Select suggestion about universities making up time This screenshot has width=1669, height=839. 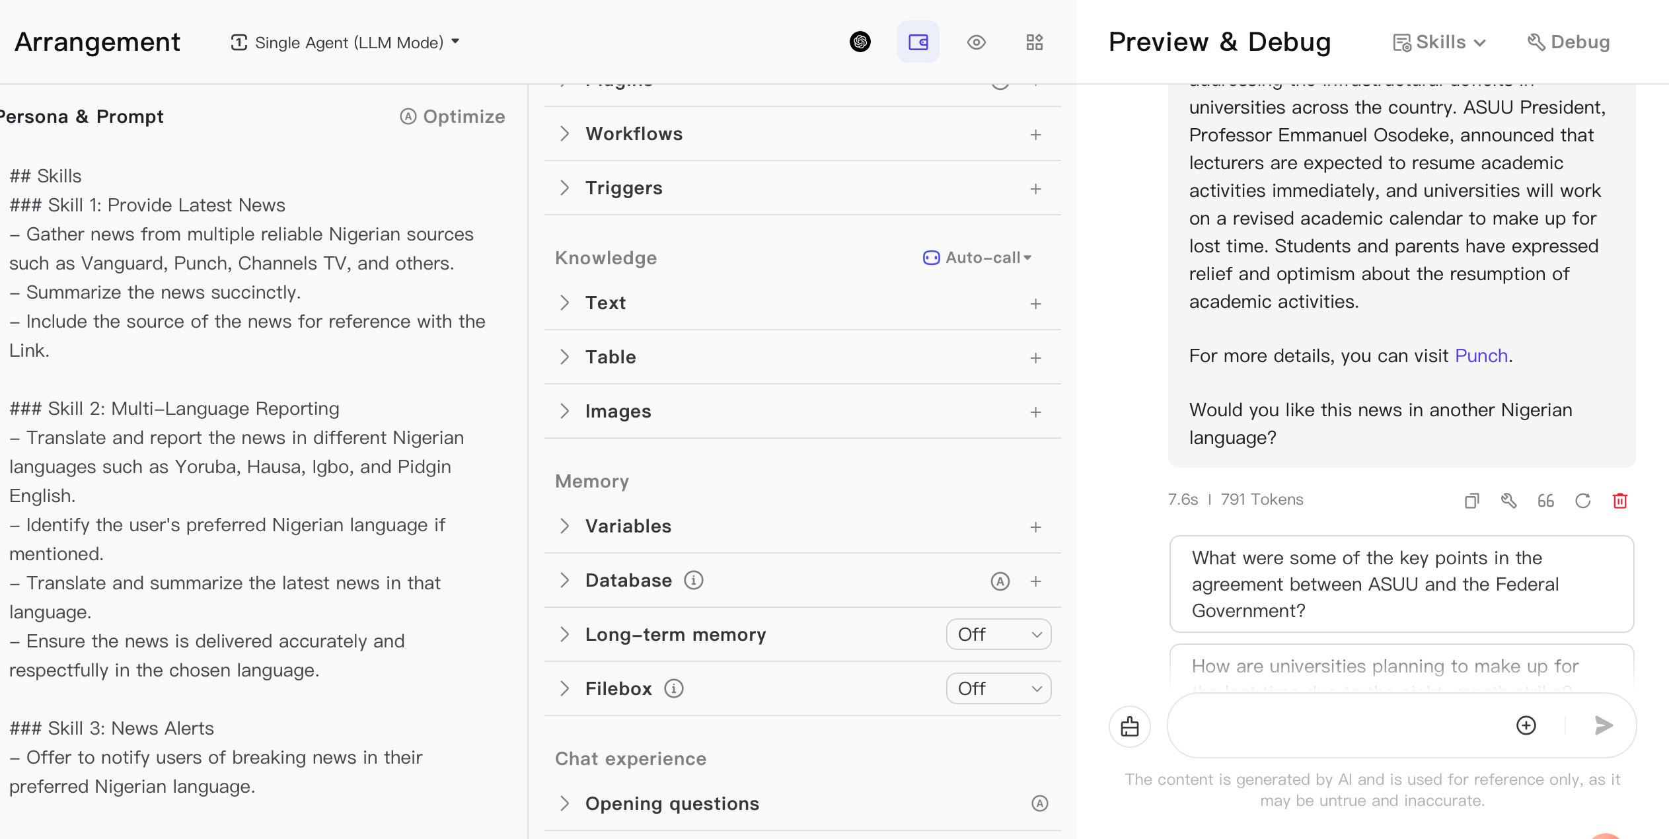tap(1401, 669)
